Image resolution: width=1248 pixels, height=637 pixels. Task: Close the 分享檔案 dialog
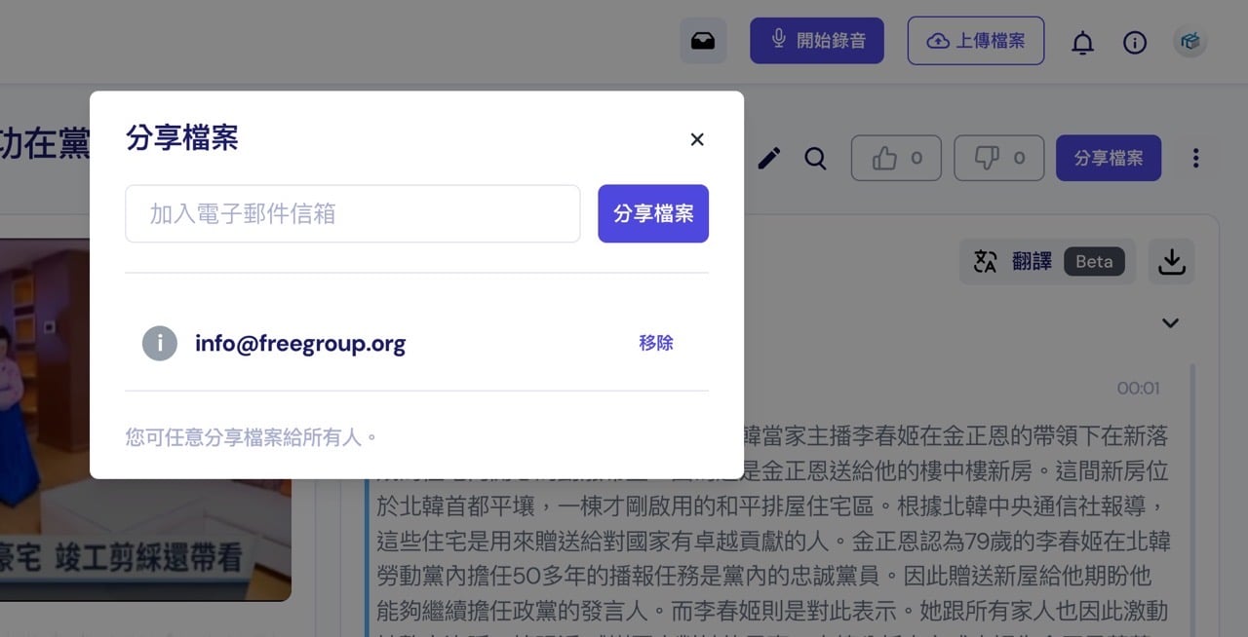pos(697,139)
